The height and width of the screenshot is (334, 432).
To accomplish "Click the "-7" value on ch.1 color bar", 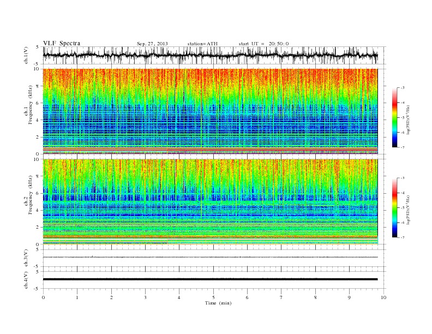I will coord(403,147).
